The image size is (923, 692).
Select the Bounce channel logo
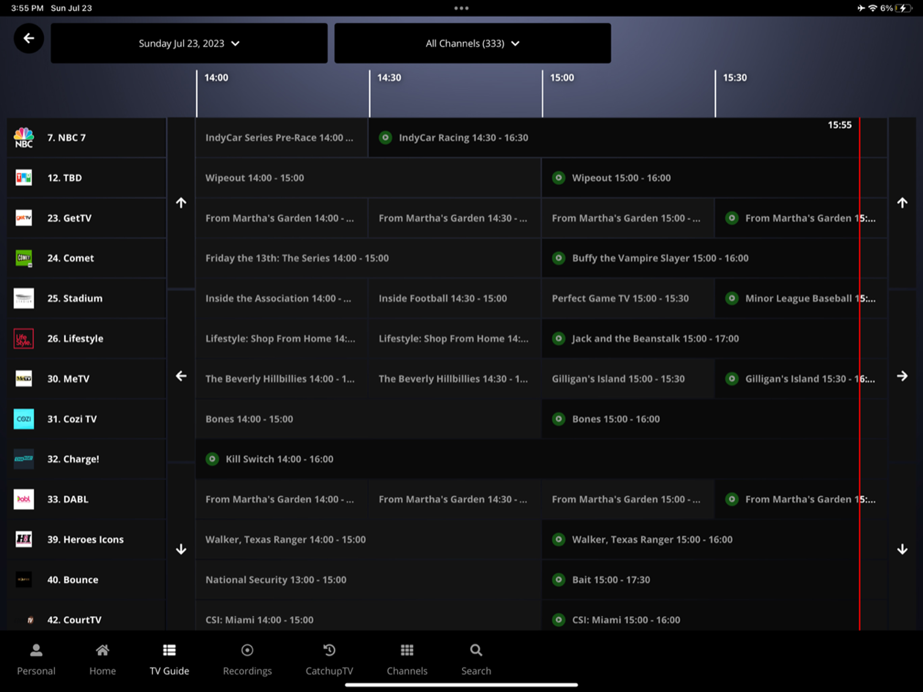24,579
